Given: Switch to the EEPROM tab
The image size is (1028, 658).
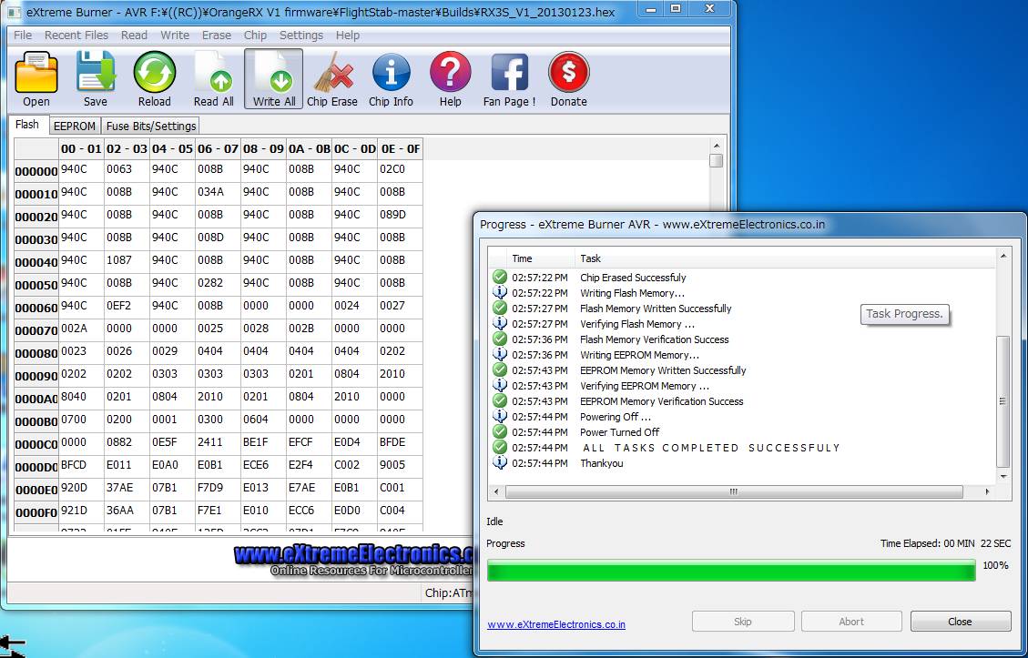Looking at the screenshot, I should click(x=75, y=126).
